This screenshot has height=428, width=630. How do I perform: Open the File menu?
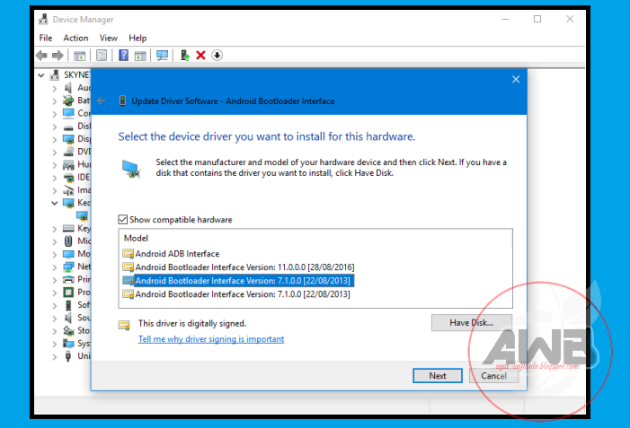[x=46, y=38]
